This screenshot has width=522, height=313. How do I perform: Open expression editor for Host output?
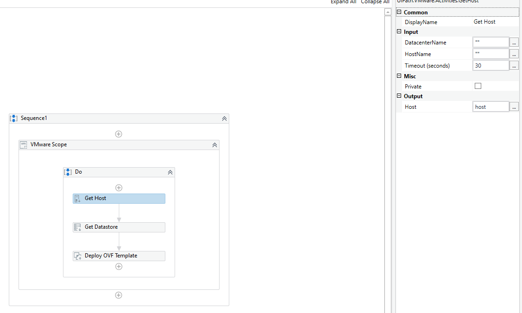[514, 107]
